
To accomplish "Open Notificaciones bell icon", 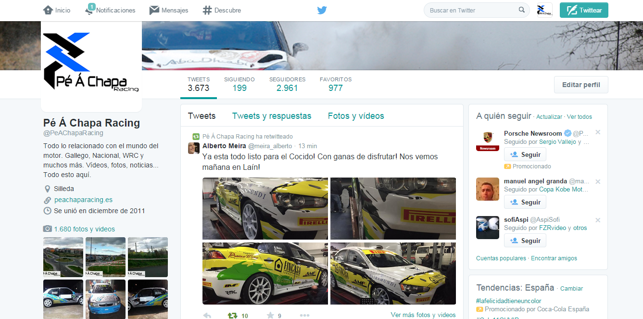I will pyautogui.click(x=89, y=10).
